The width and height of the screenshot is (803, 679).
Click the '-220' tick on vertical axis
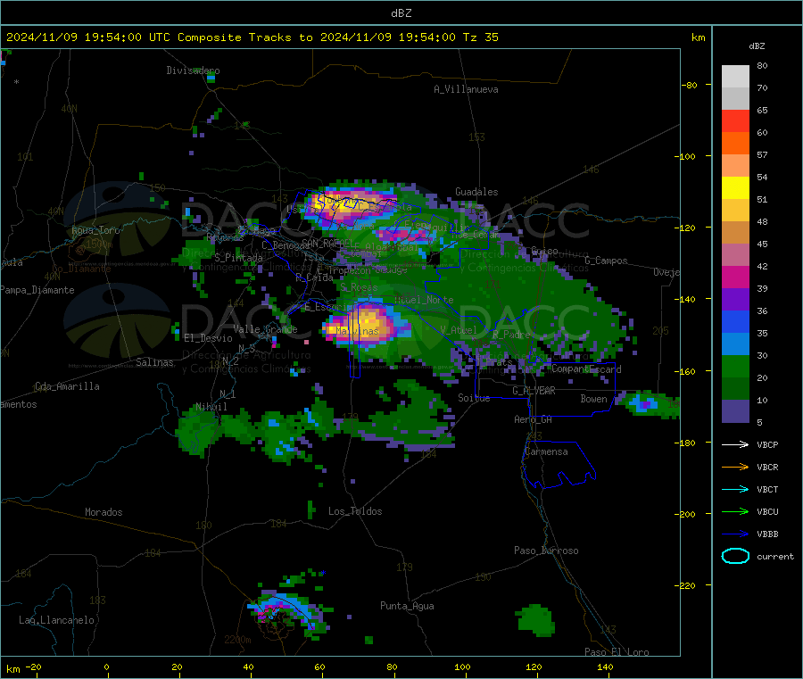pyautogui.click(x=686, y=586)
